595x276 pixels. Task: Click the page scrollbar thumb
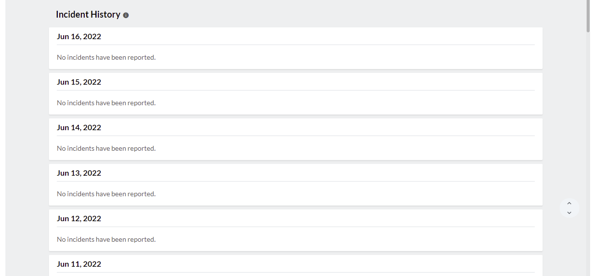pyautogui.click(x=588, y=16)
